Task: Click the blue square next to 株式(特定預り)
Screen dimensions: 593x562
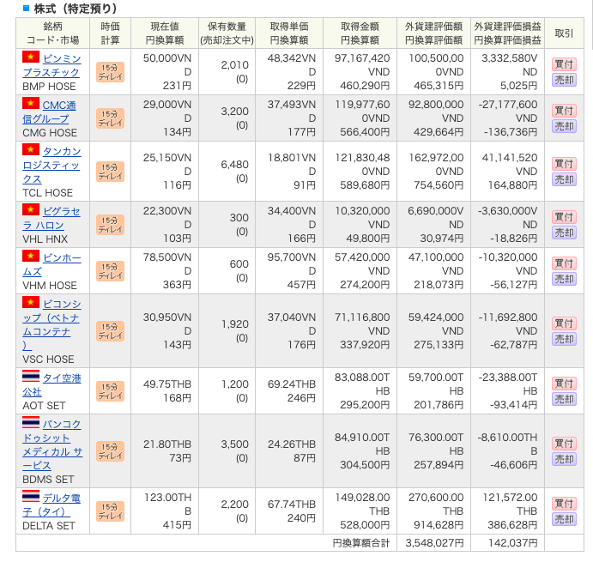Action: [x=26, y=8]
